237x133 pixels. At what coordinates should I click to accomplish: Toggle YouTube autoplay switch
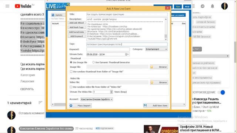tap(221, 92)
